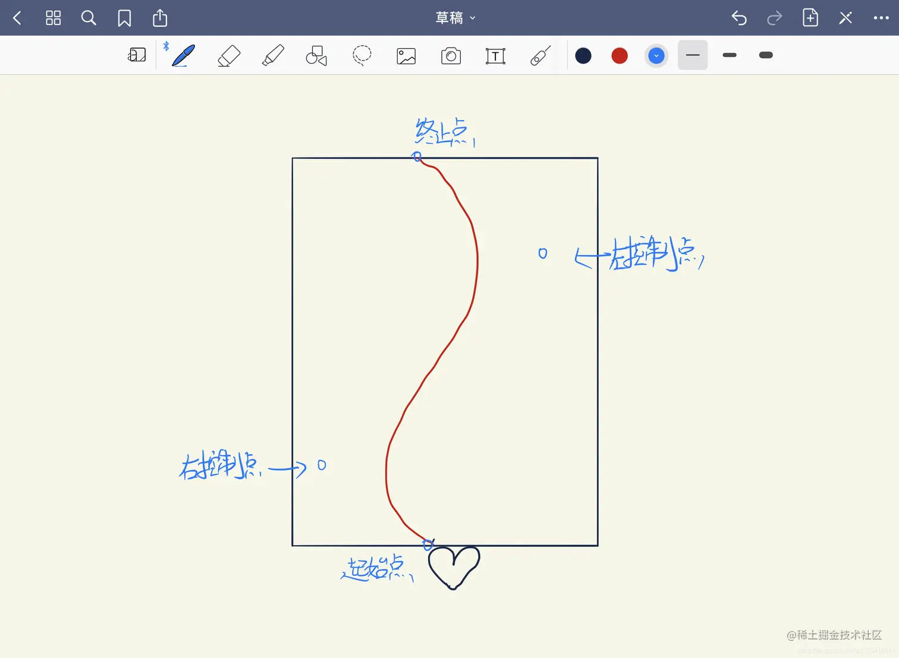Switch to the Eraser tool
The width and height of the screenshot is (899, 658).
click(x=229, y=55)
